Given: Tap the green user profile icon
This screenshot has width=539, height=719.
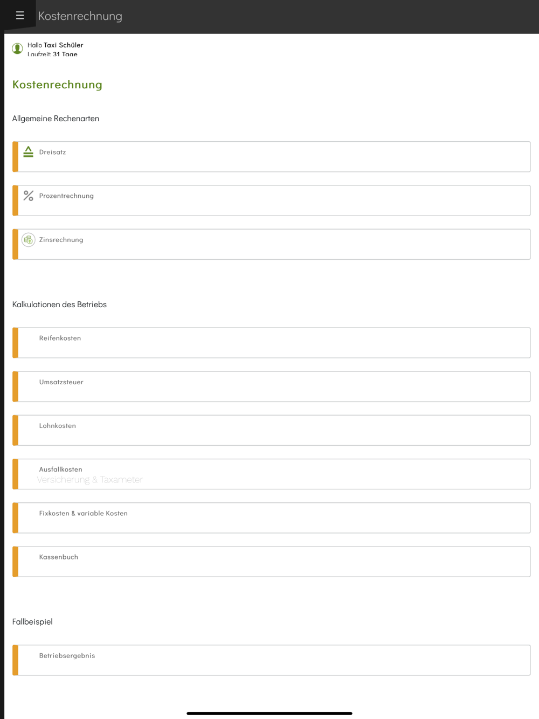Looking at the screenshot, I should (x=17, y=49).
